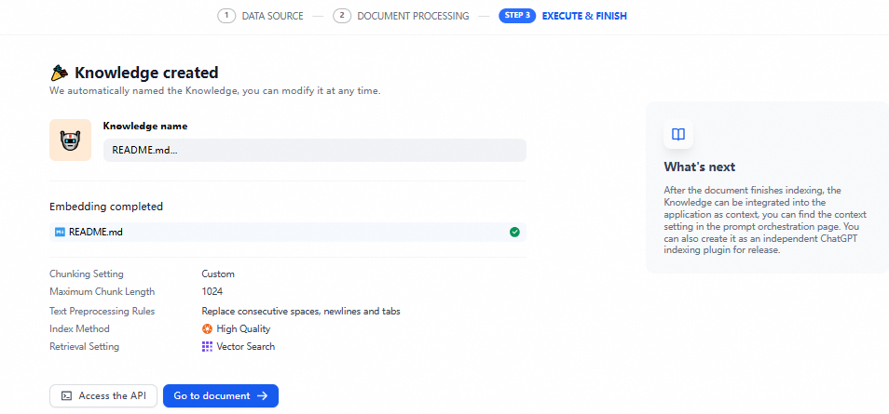Click the Custom chunking setting value
This screenshot has height=414, width=889.
[x=218, y=274]
